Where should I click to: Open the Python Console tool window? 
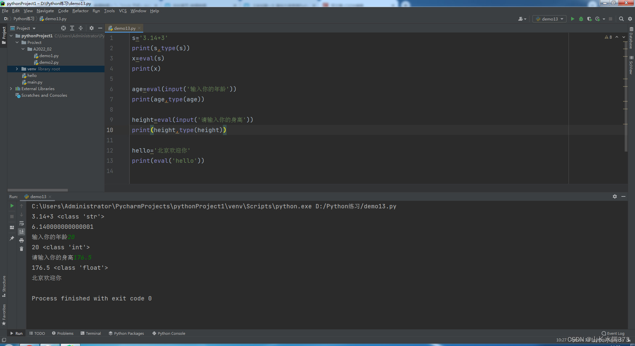[169, 333]
